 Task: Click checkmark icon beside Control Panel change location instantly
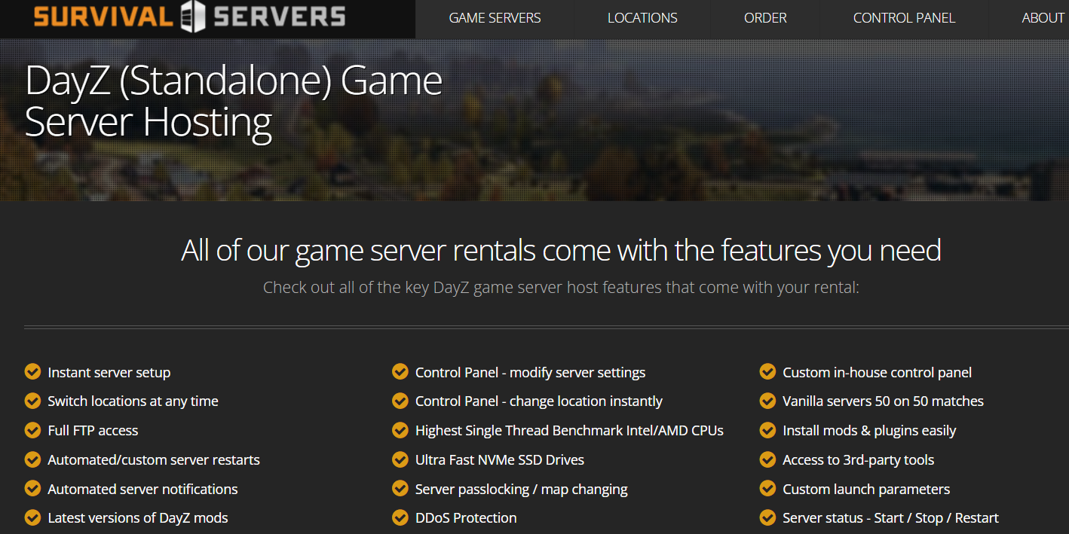400,401
